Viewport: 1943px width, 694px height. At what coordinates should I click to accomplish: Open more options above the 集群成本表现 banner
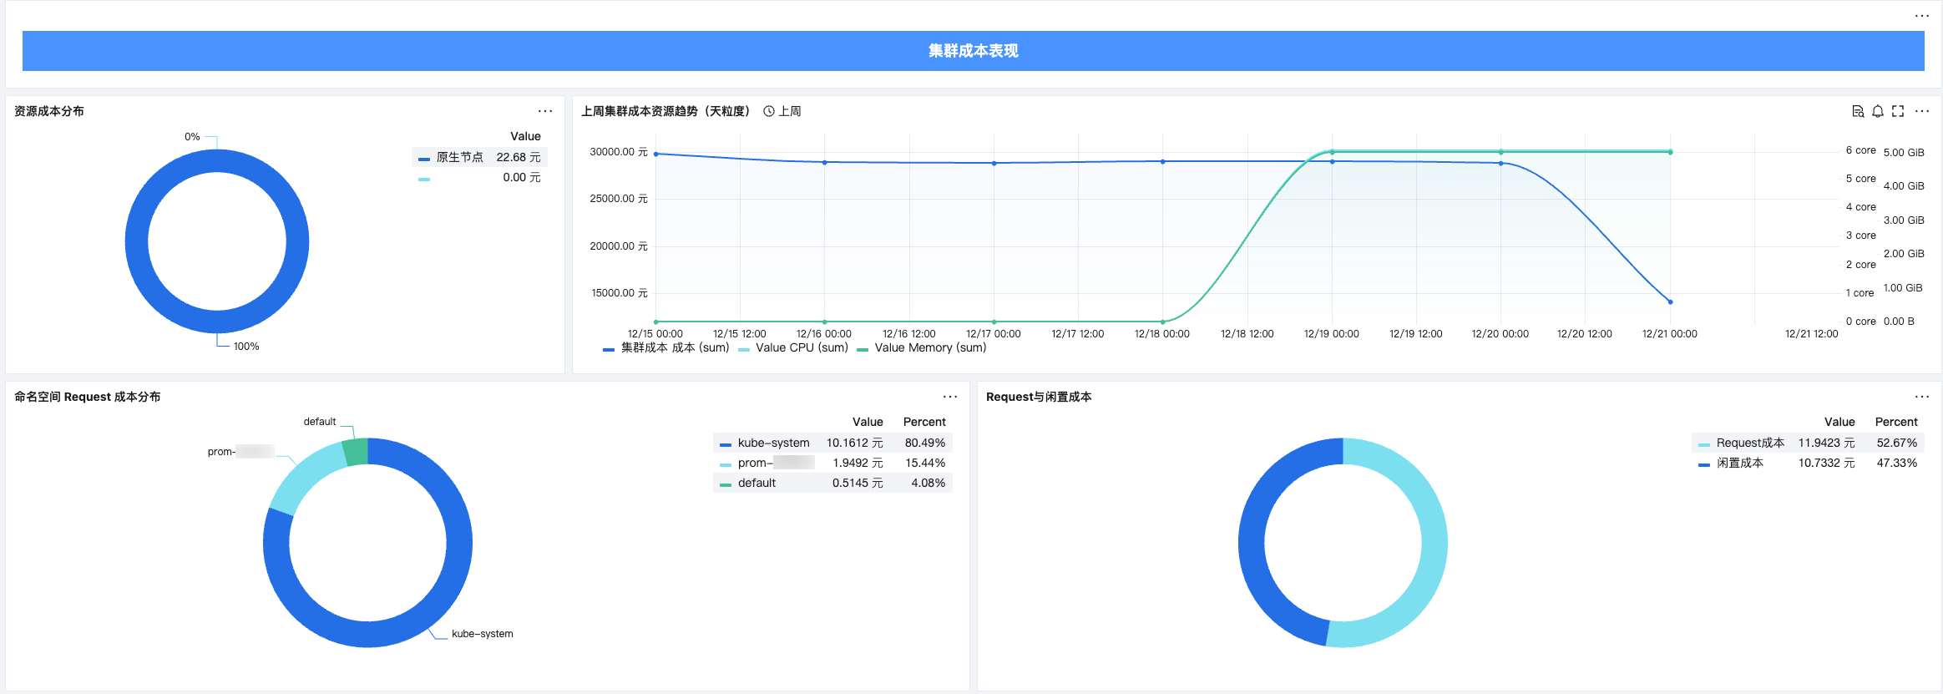pyautogui.click(x=1922, y=16)
